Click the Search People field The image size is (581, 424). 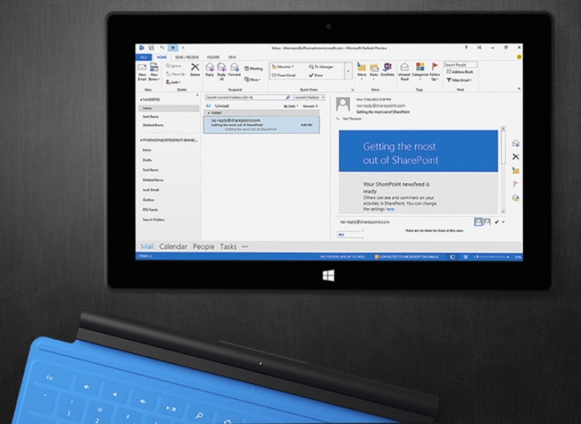click(460, 65)
